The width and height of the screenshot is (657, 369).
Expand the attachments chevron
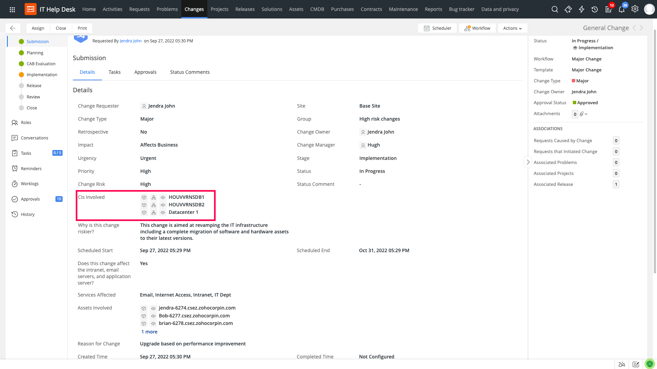click(586, 114)
